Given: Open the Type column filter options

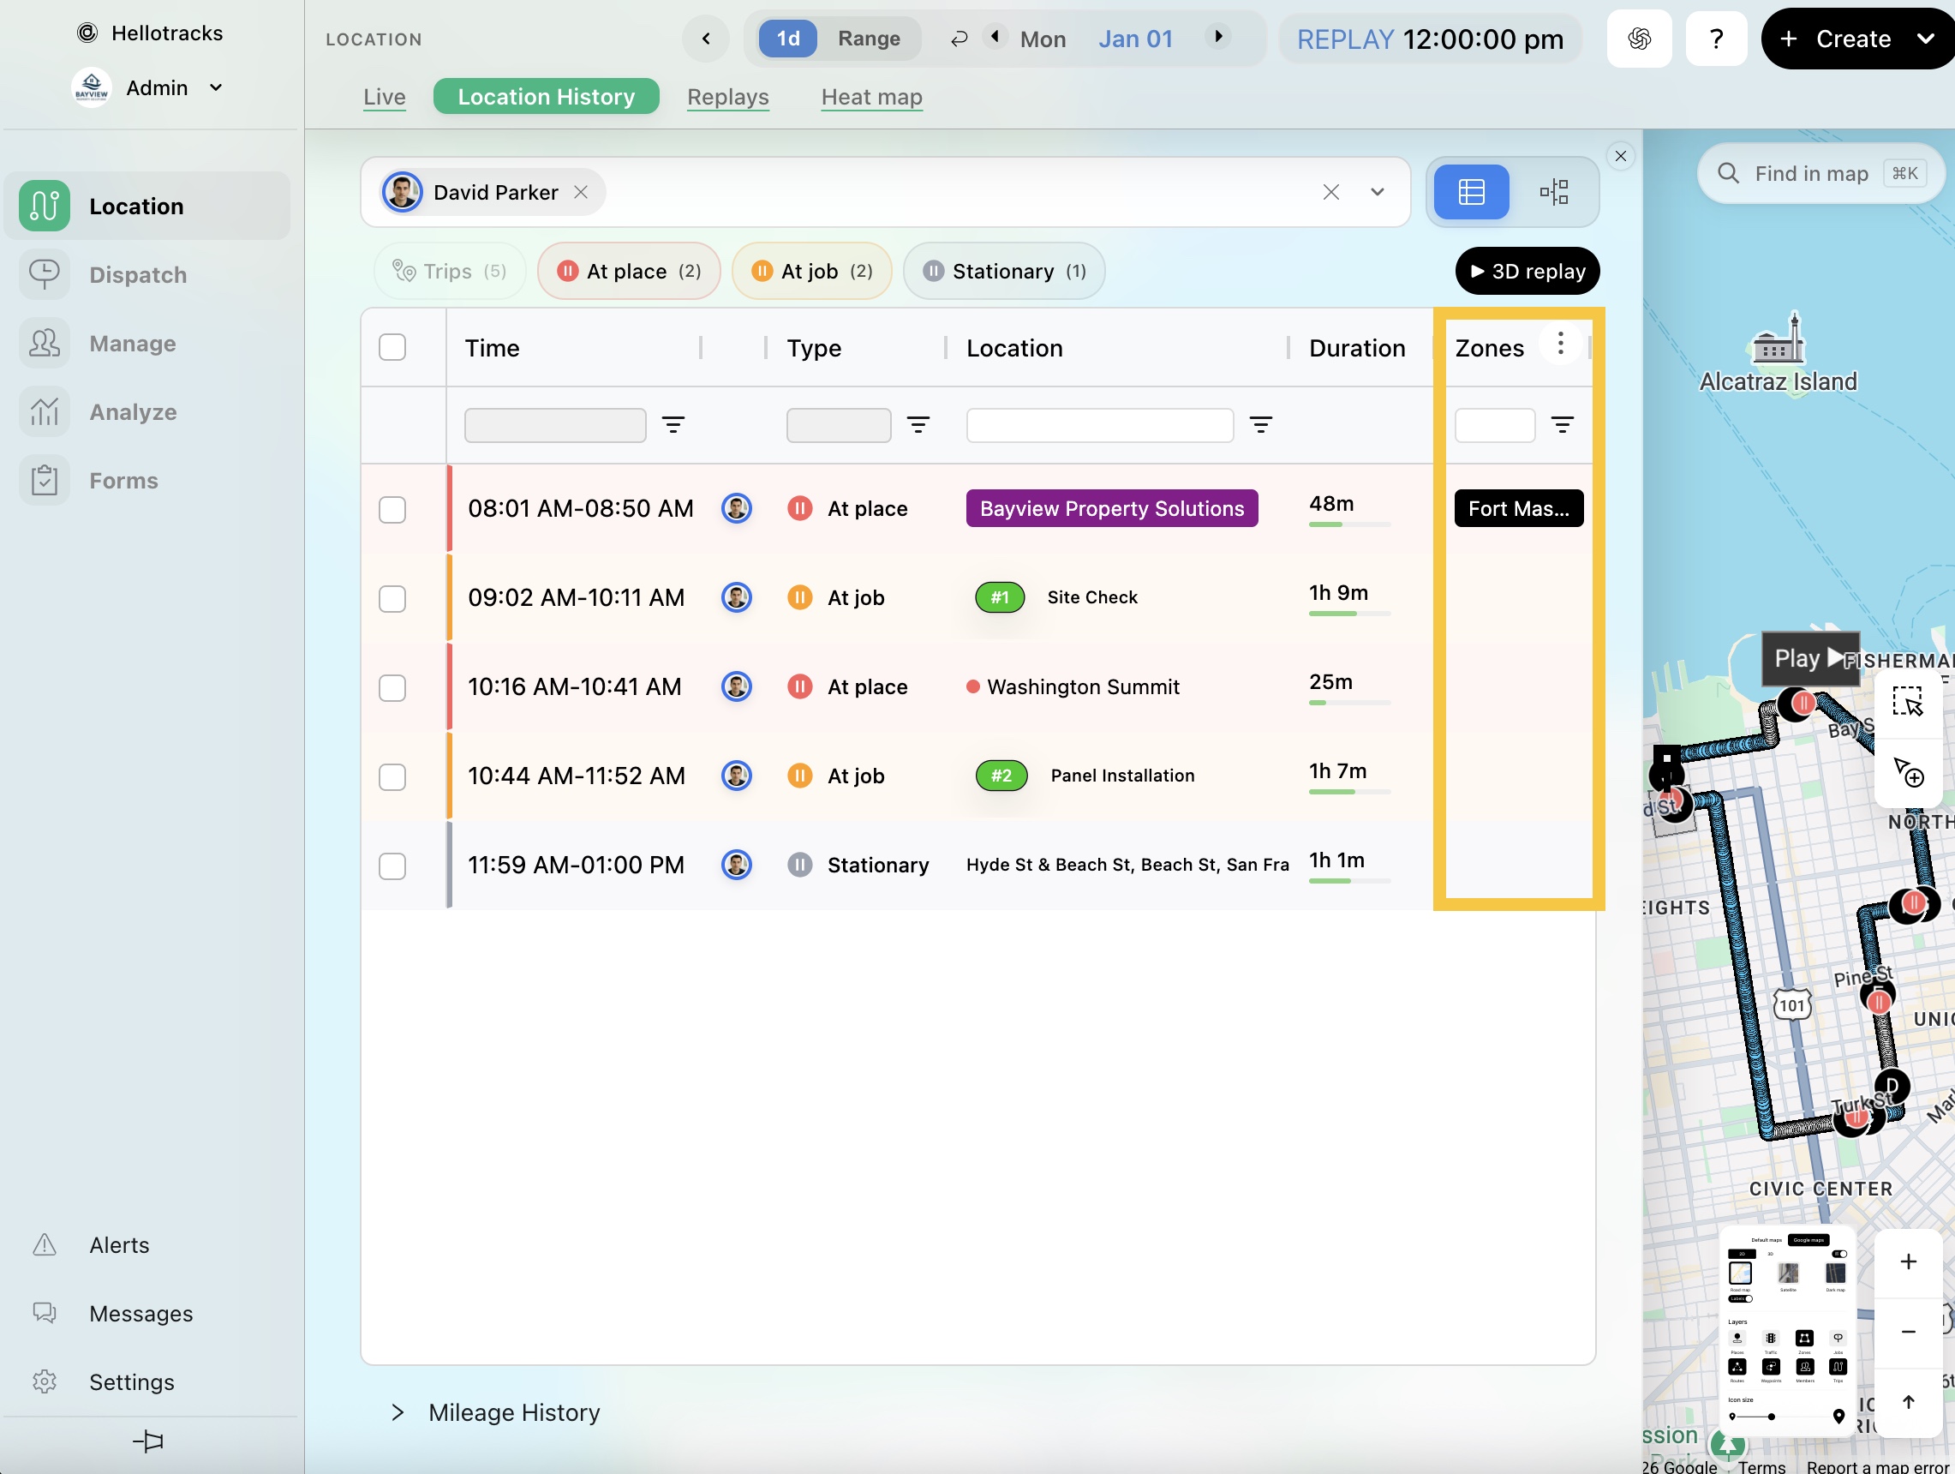Looking at the screenshot, I should 918,425.
